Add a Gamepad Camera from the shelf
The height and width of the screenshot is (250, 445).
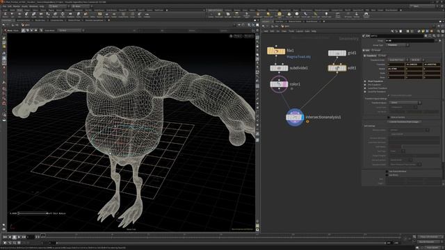click(x=366, y=15)
